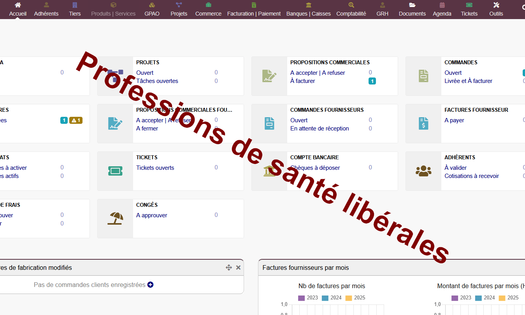Open Produits | Services menu
The height and width of the screenshot is (315, 525).
tap(113, 10)
